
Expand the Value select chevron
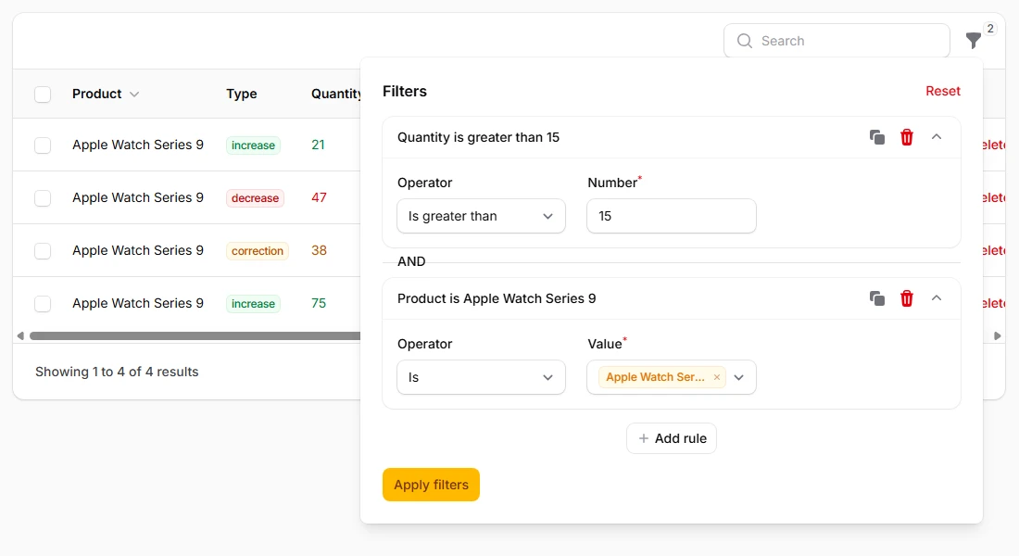739,377
